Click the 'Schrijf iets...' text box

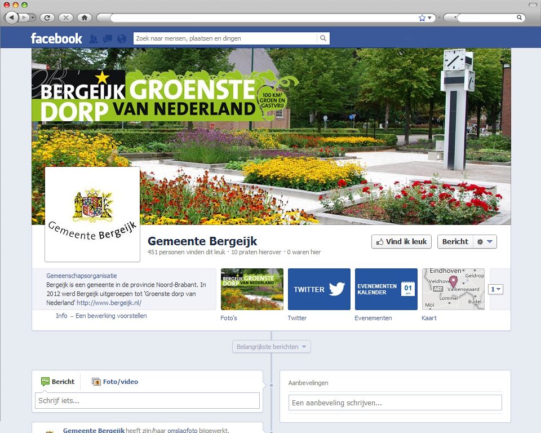147,400
